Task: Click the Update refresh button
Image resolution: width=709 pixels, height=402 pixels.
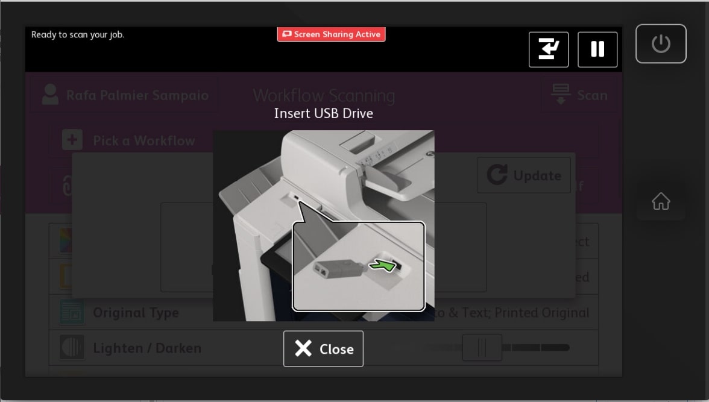Action: click(523, 175)
